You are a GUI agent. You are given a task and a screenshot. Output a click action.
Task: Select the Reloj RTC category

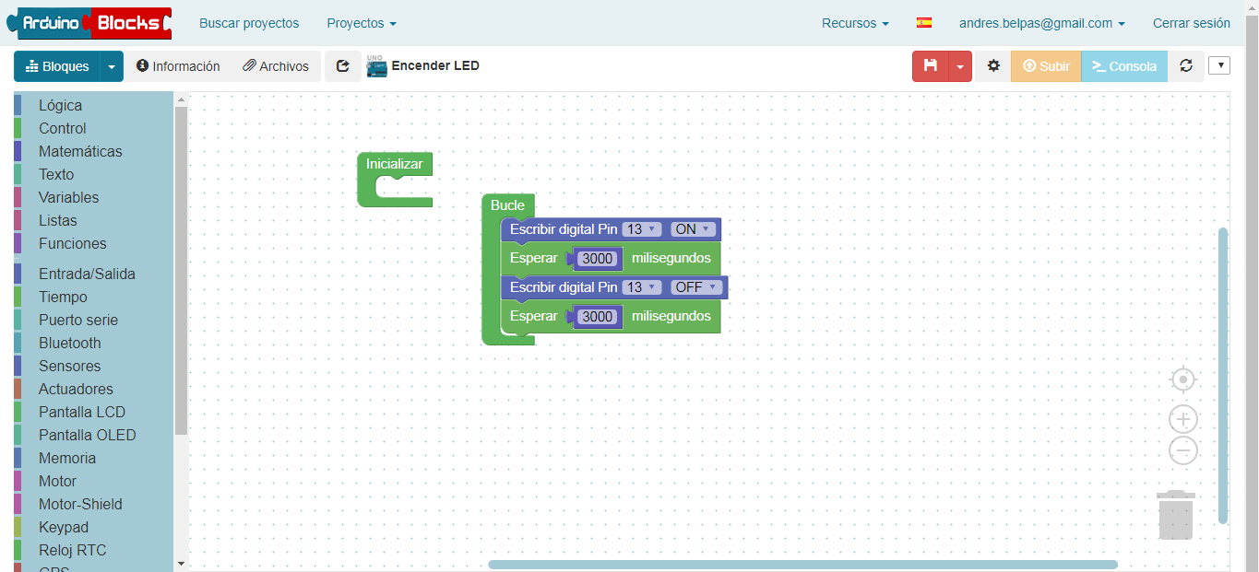93,550
